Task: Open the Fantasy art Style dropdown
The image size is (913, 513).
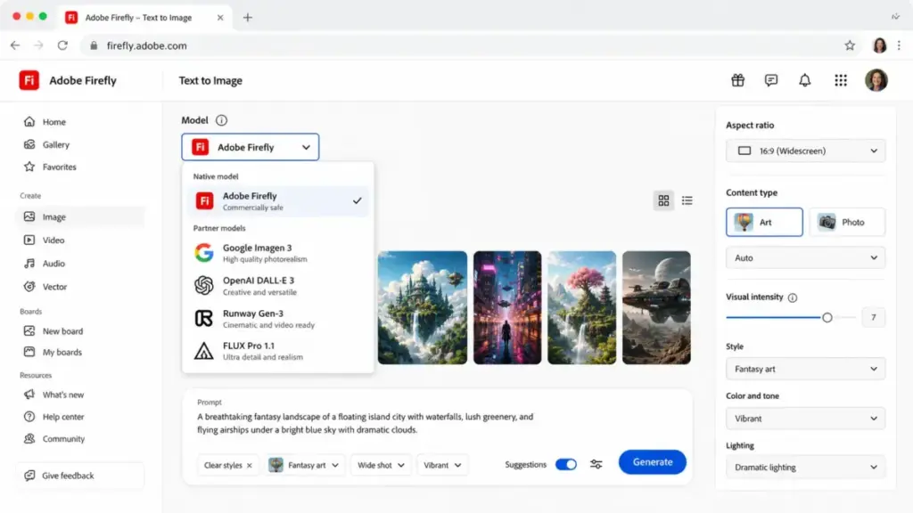Action: pyautogui.click(x=805, y=369)
